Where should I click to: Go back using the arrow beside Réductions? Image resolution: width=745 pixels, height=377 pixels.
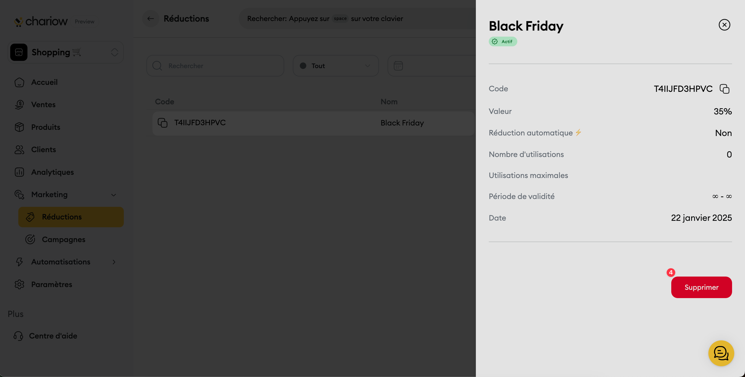click(150, 19)
